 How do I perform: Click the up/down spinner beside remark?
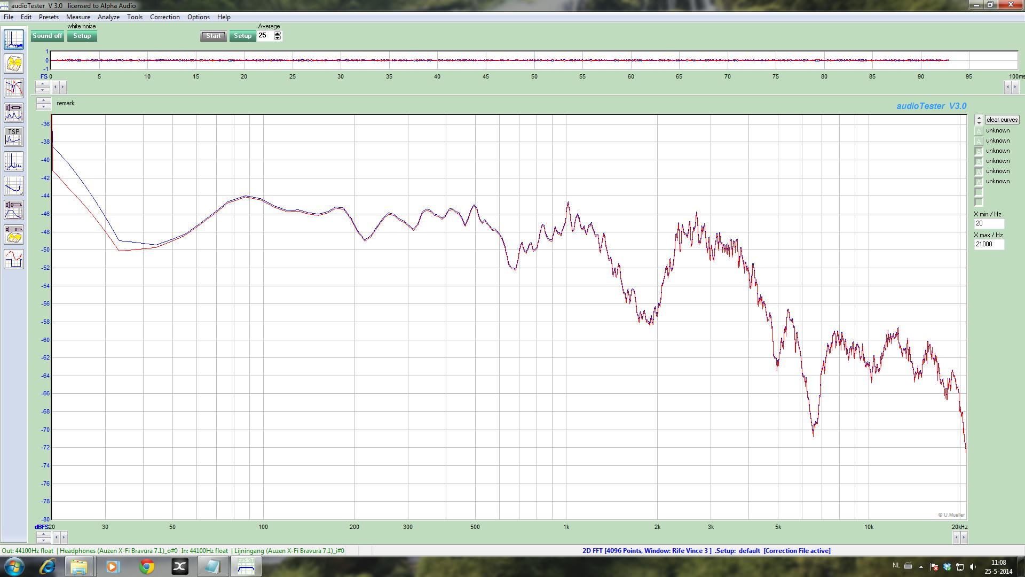[x=43, y=104]
